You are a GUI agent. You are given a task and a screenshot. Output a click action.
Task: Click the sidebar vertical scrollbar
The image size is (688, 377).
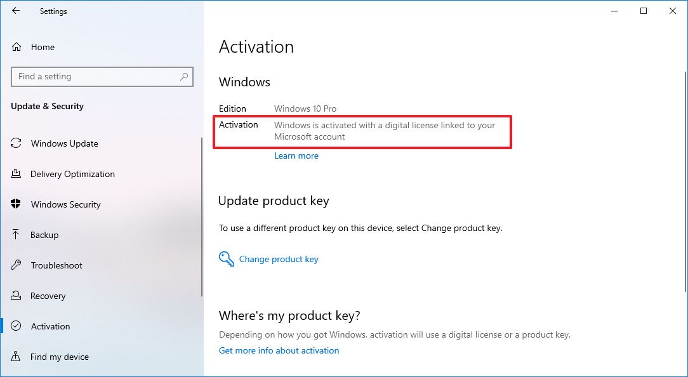click(202, 216)
